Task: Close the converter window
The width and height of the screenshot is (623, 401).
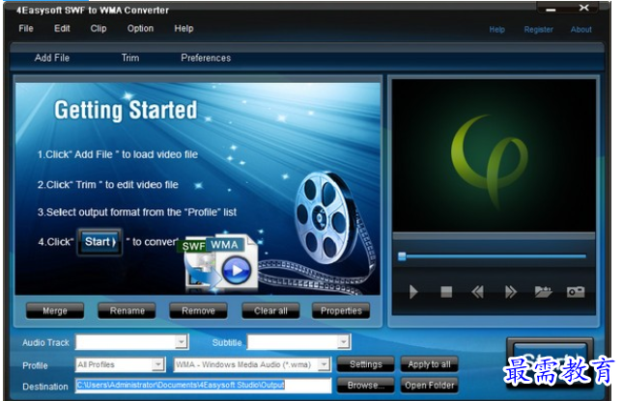Action: (583, 8)
